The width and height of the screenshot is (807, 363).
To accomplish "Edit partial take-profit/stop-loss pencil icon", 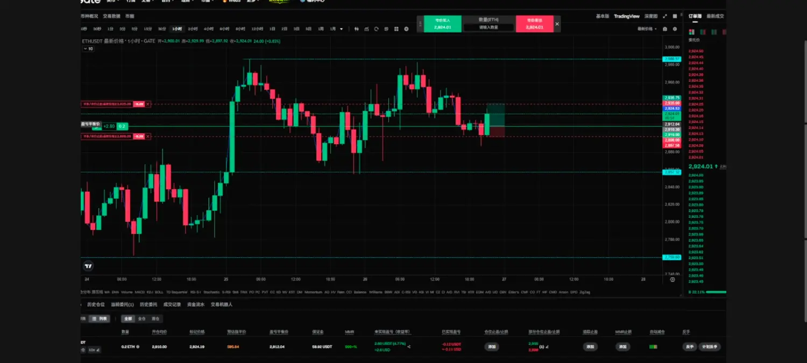I will [547, 347].
